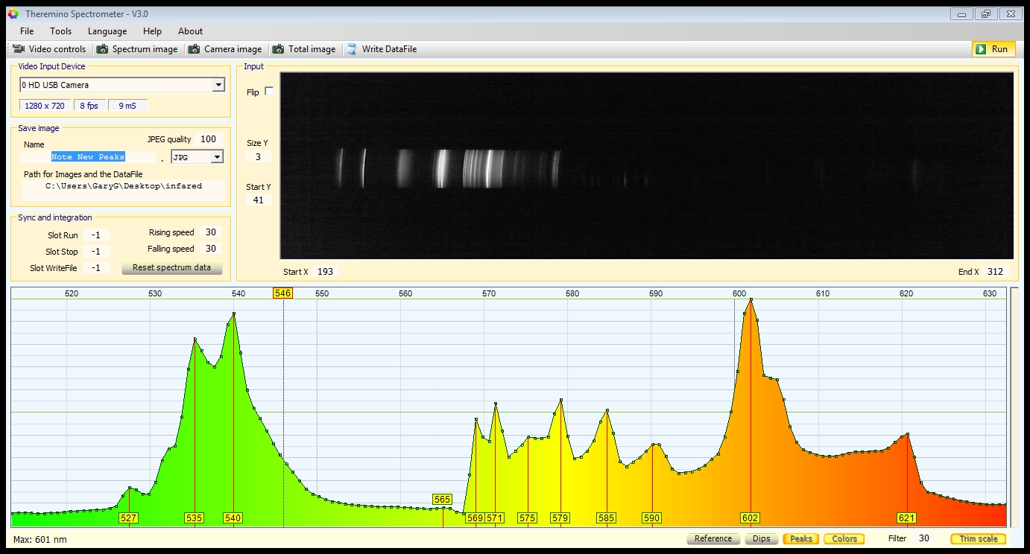This screenshot has height=554, width=1030.
Task: Open the Language menu
Action: point(107,31)
